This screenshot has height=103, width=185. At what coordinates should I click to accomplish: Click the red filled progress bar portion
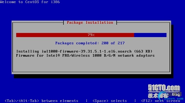point(75,35)
